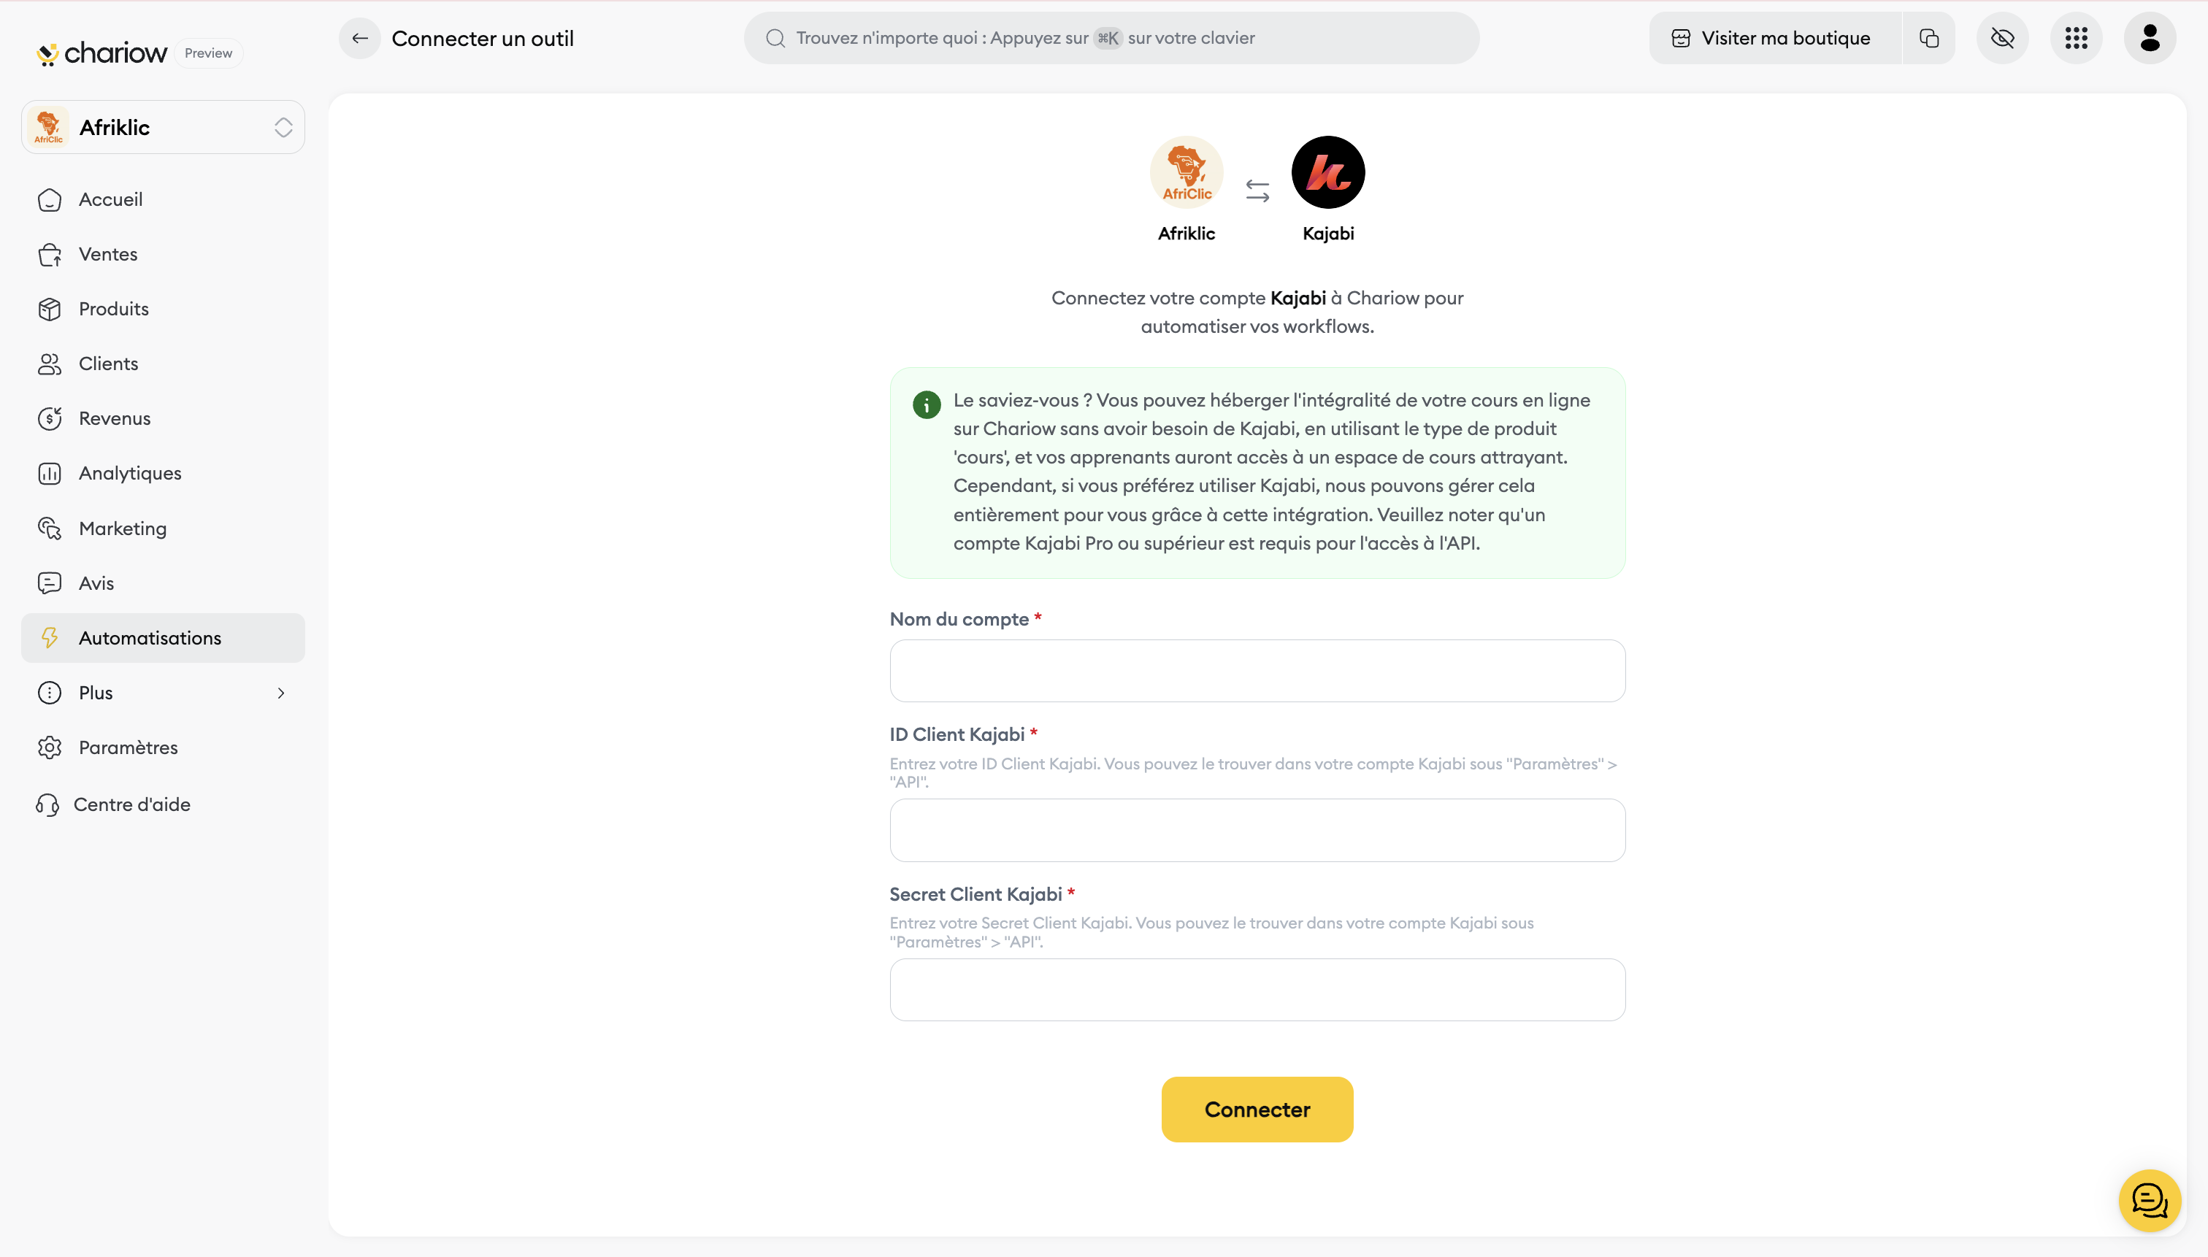
Task: Toggle the crossed-eye visibility icon
Action: 2003,38
